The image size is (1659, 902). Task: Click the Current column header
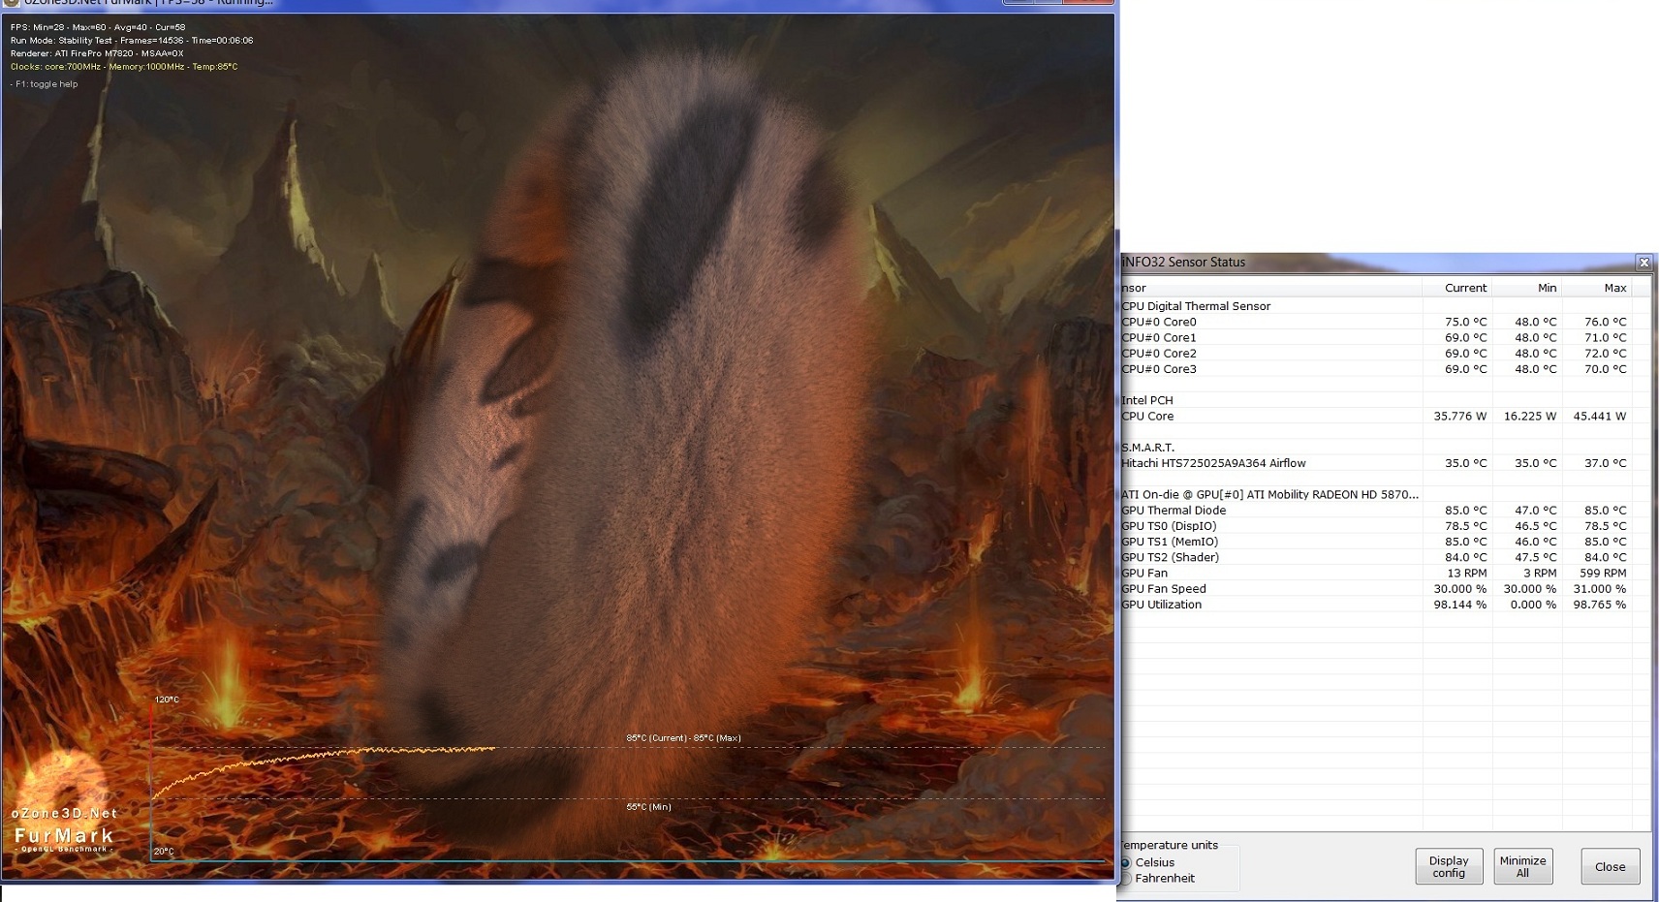[x=1456, y=288]
